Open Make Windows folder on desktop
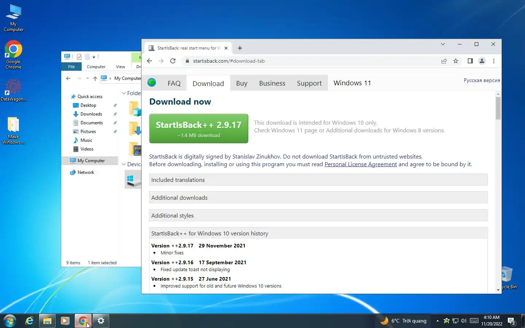 [13, 130]
